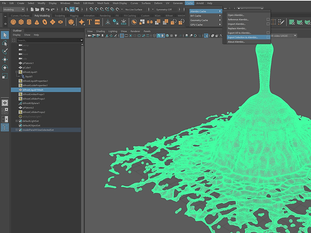Open the Modeling menu set dropdown
Image resolution: width=311 pixels, height=233 pixels.
pos(14,10)
